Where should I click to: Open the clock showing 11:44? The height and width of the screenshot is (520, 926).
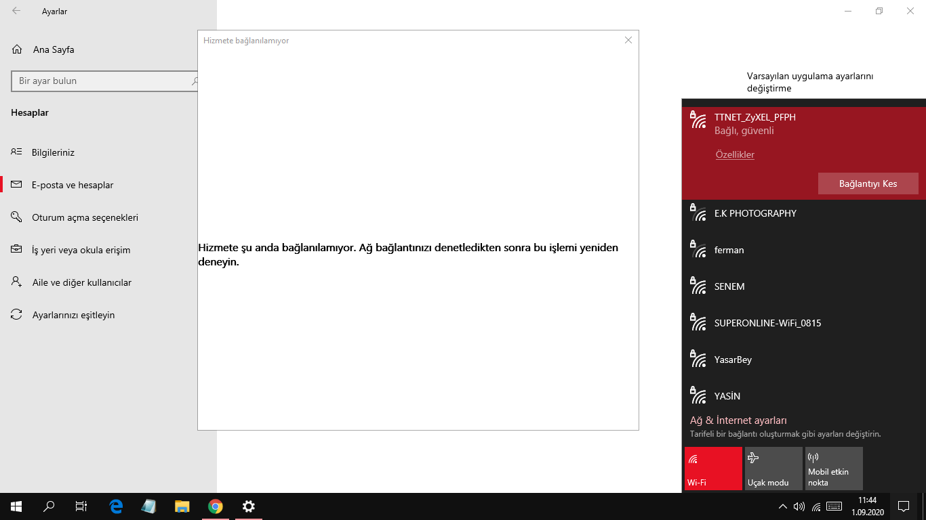(x=868, y=506)
